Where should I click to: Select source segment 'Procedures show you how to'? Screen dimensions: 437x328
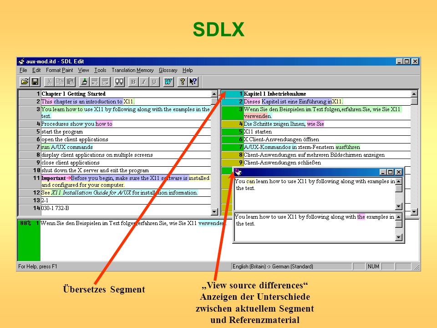[126, 124]
